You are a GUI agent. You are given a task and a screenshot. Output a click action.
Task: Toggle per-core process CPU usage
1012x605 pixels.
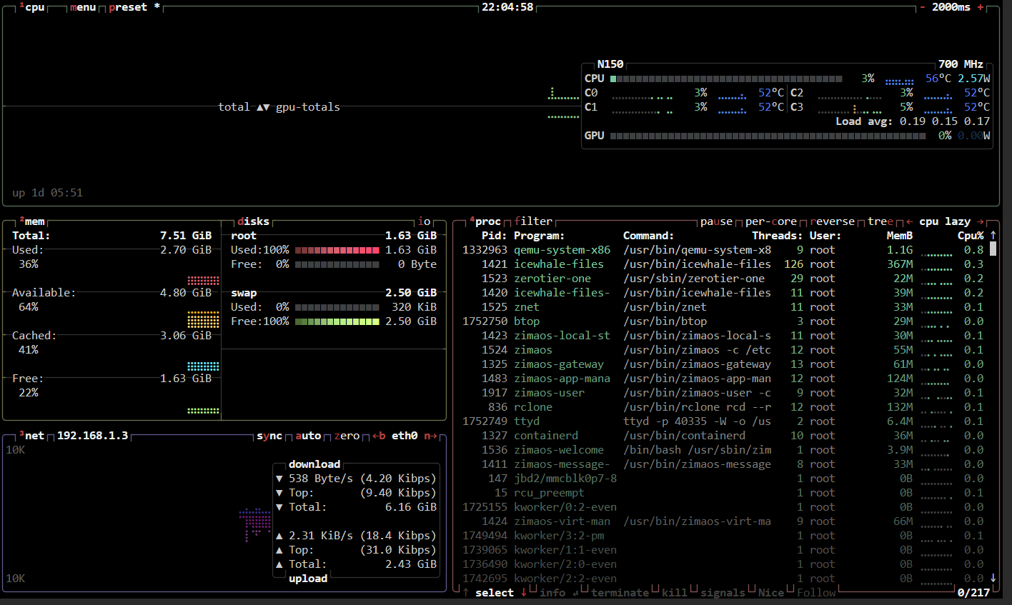[771, 221]
